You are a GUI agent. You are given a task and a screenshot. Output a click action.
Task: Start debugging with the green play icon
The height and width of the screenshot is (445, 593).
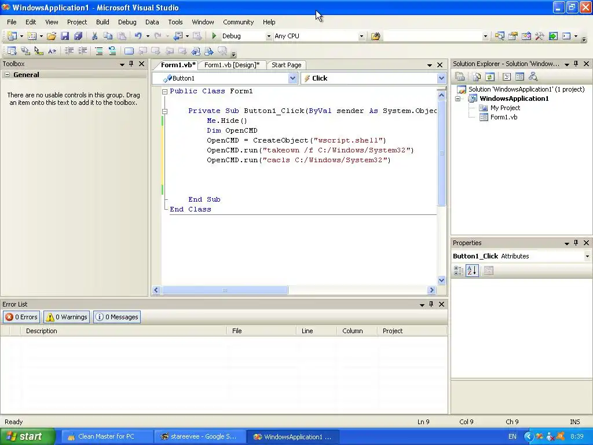click(214, 36)
